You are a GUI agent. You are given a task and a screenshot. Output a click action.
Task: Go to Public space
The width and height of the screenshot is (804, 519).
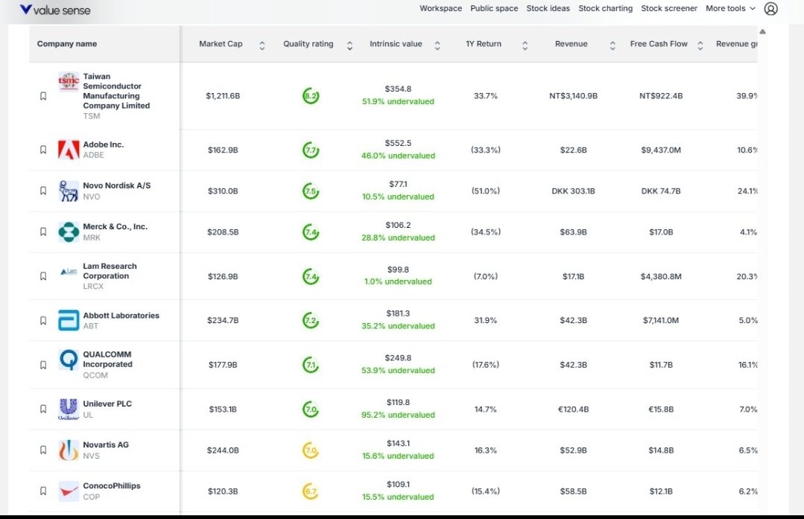494,8
